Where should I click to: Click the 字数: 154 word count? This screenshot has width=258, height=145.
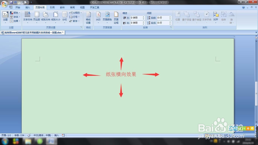tap(19, 135)
